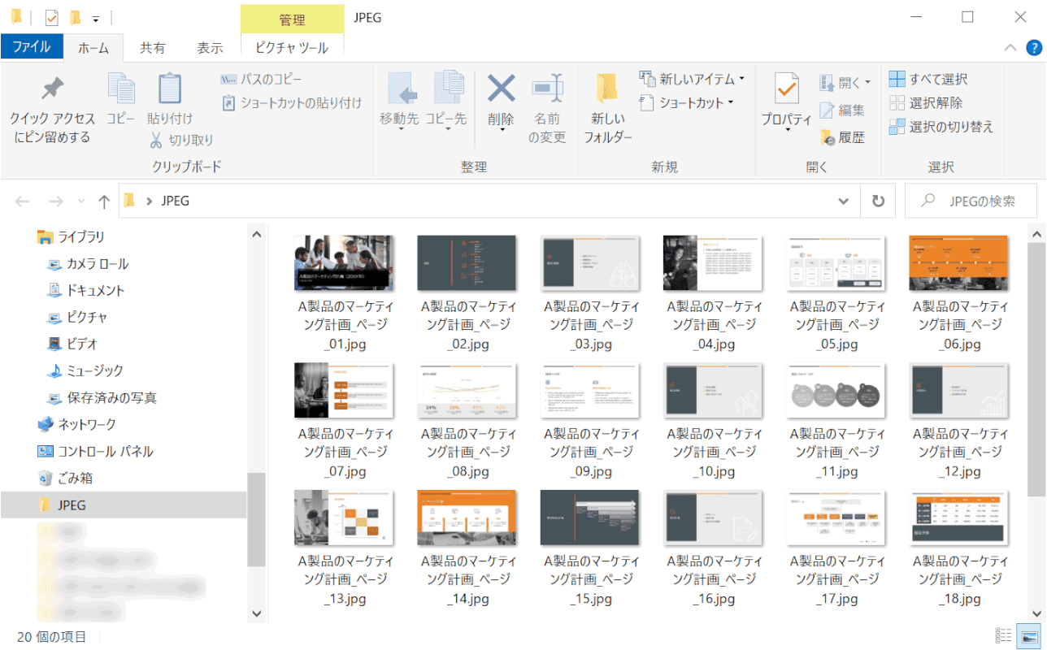This screenshot has width=1047, height=650.
Task: Click Properties checkmark in title bar
Action: point(51,17)
